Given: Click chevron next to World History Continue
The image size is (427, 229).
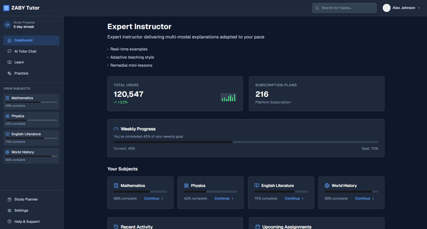Looking at the screenshot, I should click(x=373, y=199).
